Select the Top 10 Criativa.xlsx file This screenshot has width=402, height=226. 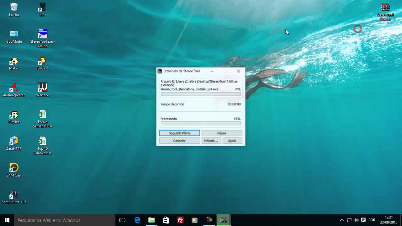[x=42, y=145]
